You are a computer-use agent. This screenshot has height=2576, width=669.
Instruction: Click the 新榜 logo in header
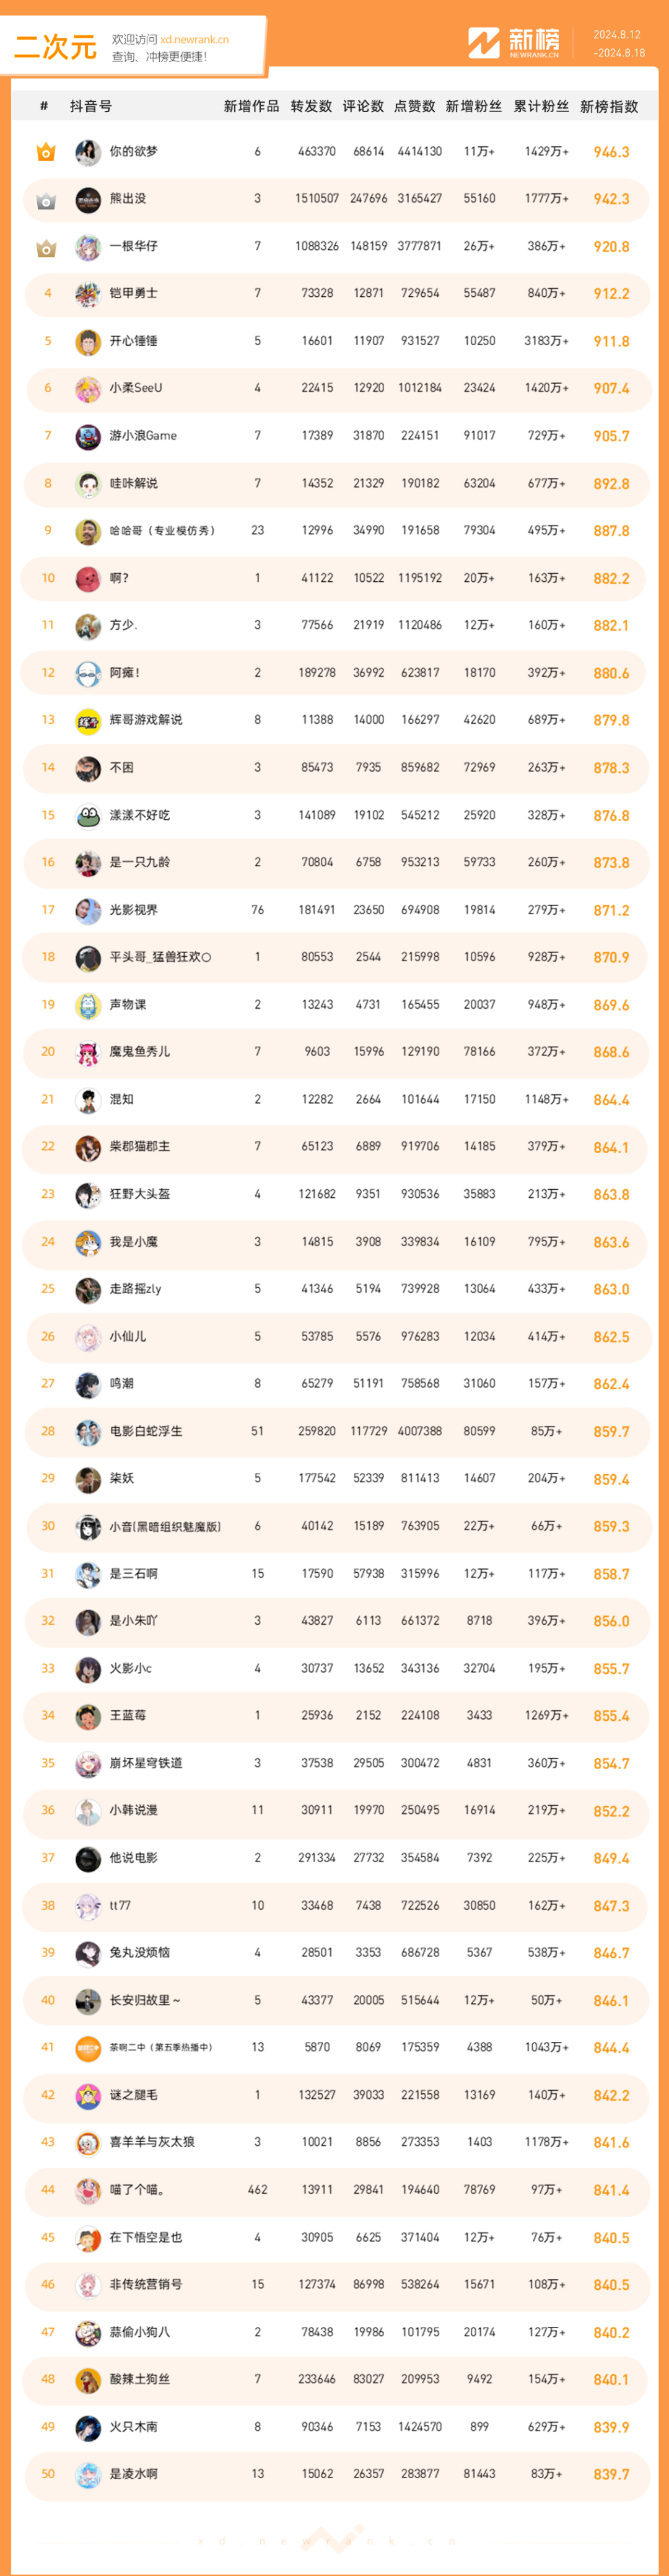click(515, 43)
